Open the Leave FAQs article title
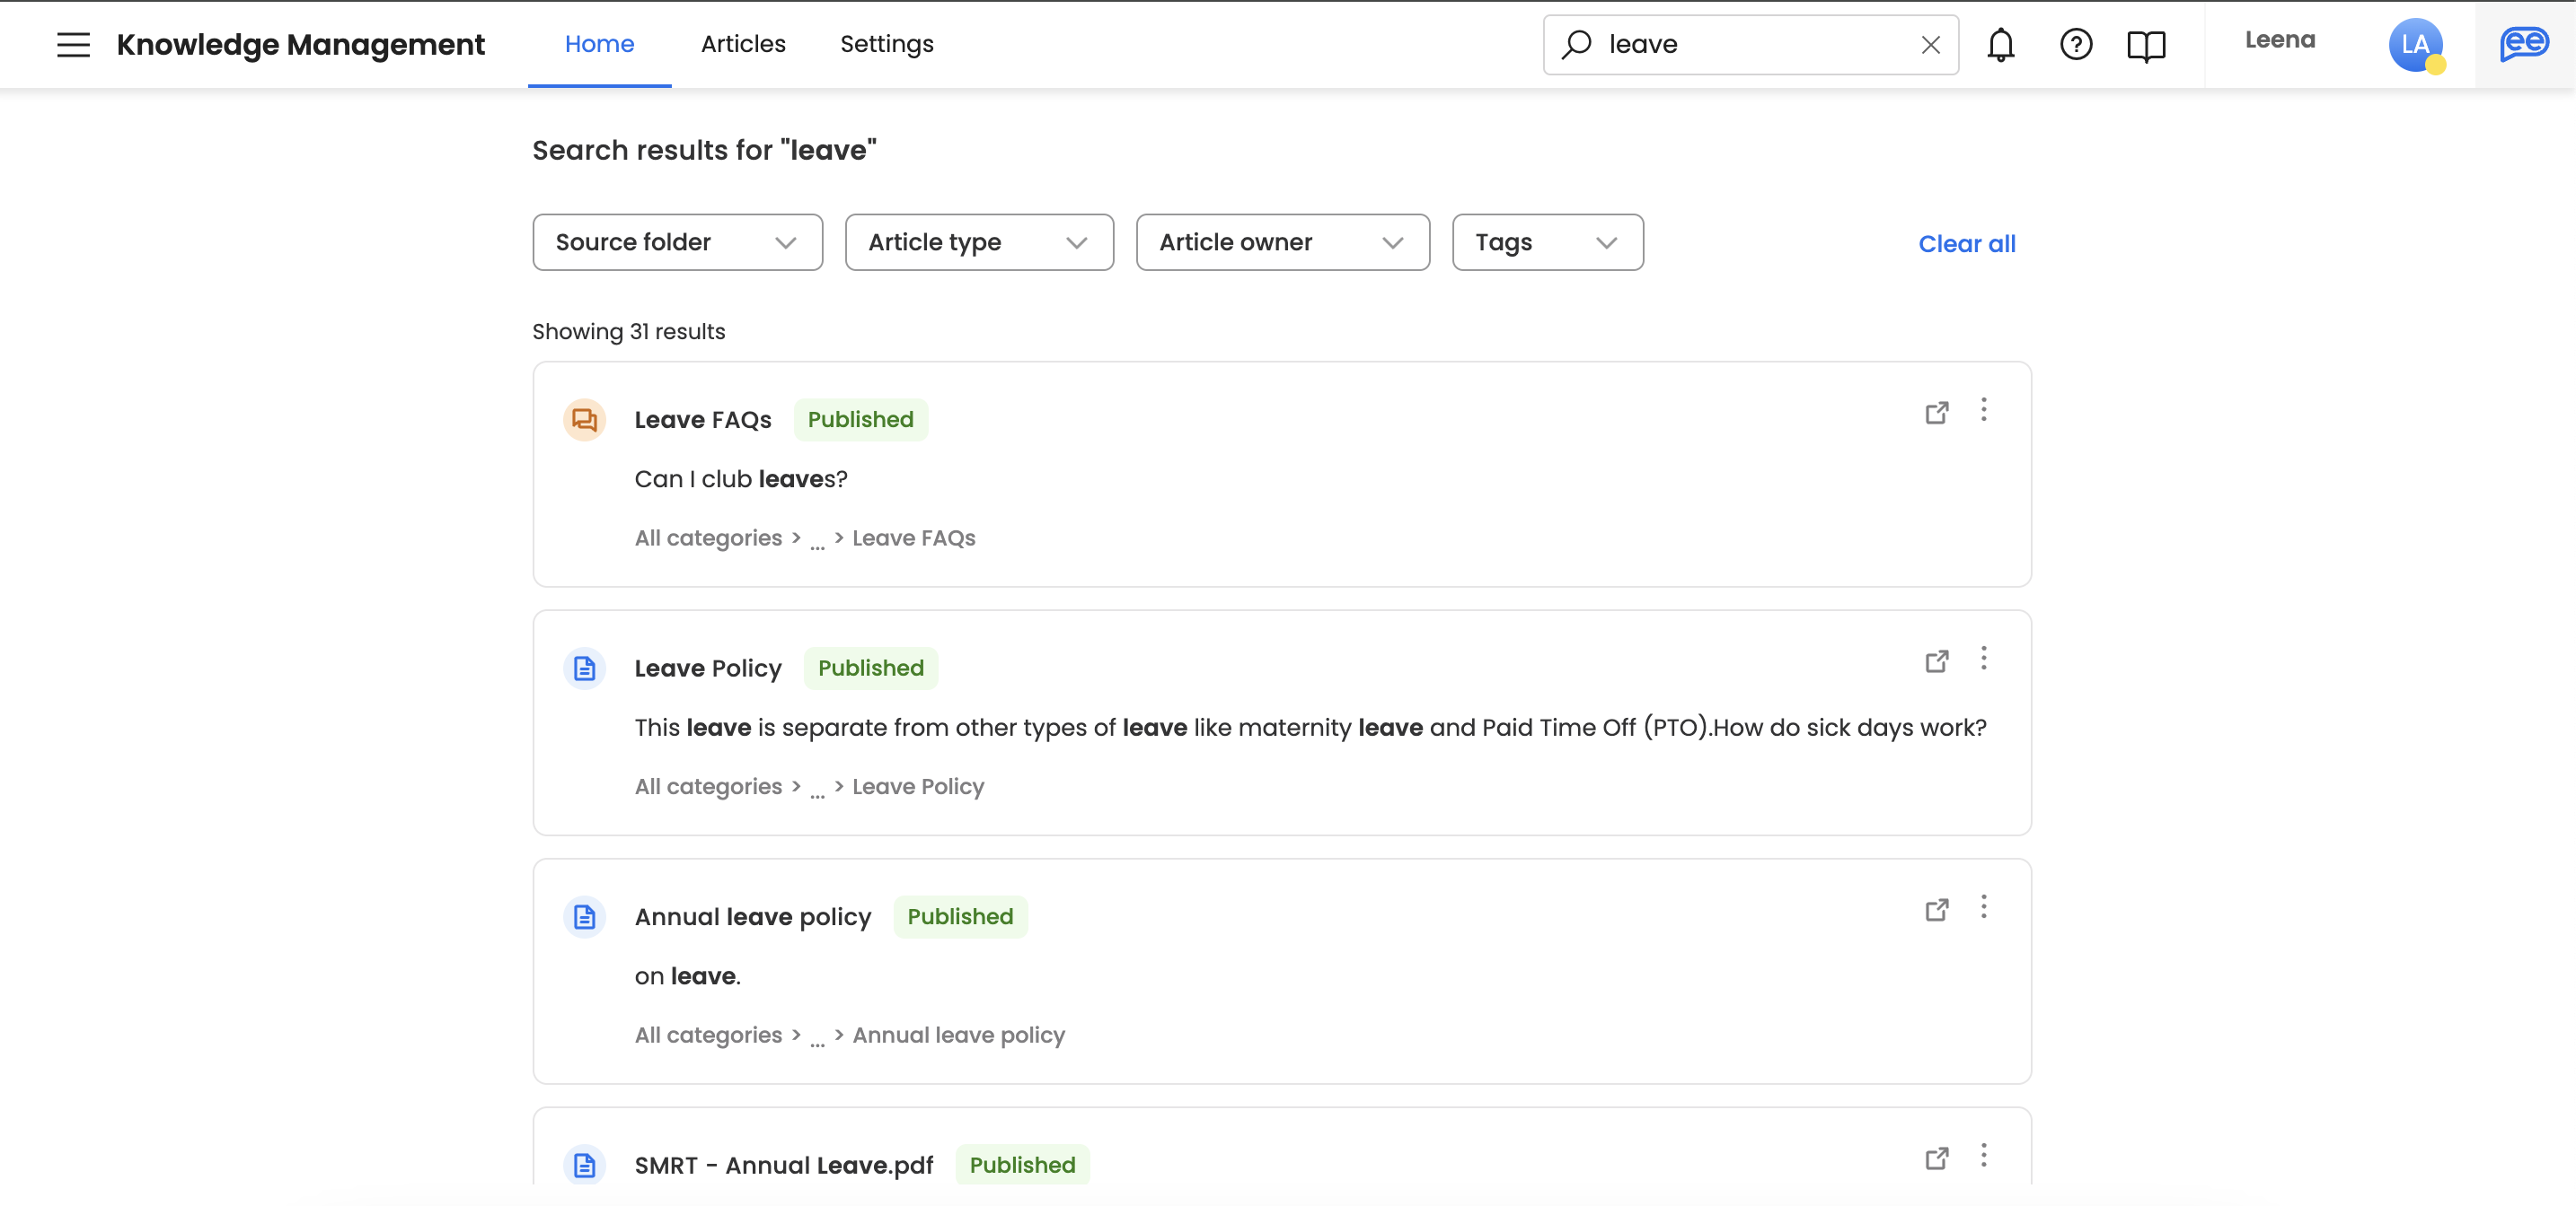Image resolution: width=2576 pixels, height=1206 pixels. 702,420
